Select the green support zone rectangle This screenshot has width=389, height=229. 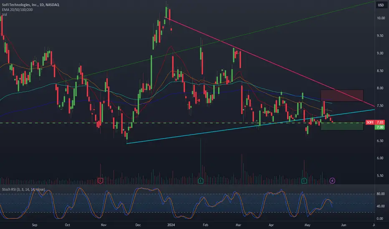click(x=342, y=126)
